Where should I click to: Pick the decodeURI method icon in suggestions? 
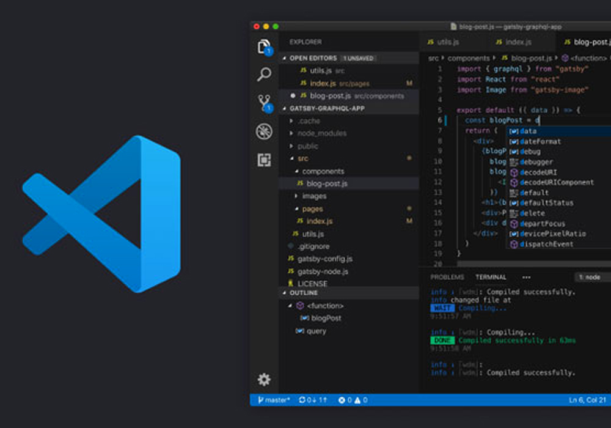514,172
